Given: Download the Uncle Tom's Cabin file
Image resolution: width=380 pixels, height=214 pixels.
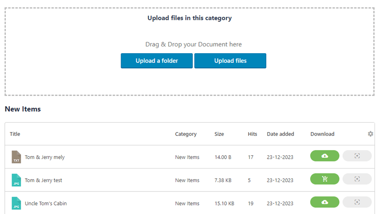Looking at the screenshot, I should [x=325, y=202].
